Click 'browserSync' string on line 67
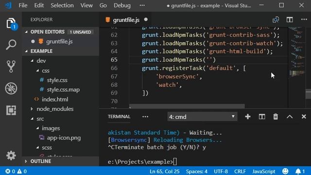 coord(177,77)
